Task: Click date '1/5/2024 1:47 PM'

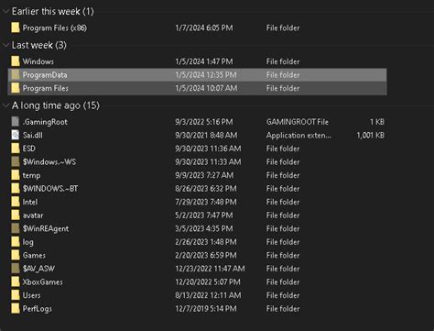Action: pos(204,61)
